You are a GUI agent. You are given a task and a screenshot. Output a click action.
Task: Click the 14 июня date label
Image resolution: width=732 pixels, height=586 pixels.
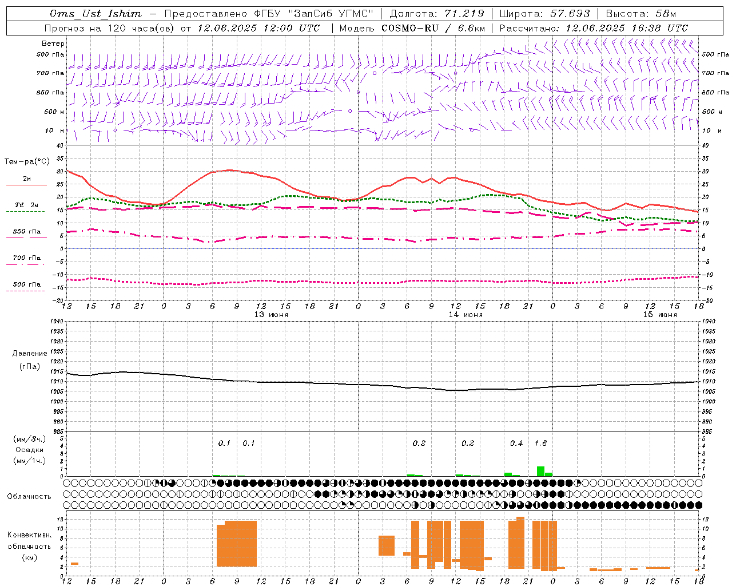point(466,315)
